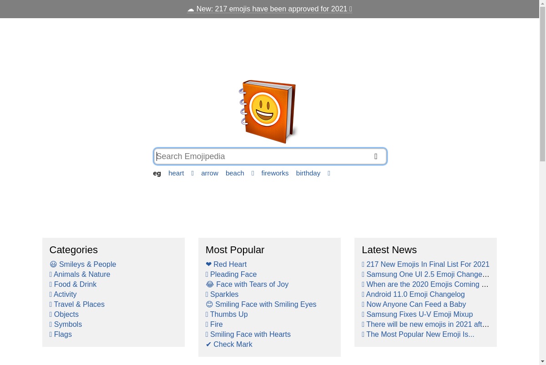Open the Flags category

pyautogui.click(x=61, y=335)
